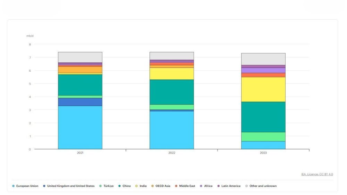Click the European Union segment in 2021 bar

tap(80, 127)
